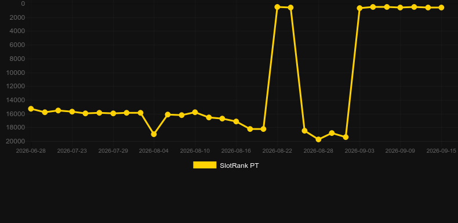Select the data point at 2026-08-10
This screenshot has width=458, height=223.
(x=195, y=113)
